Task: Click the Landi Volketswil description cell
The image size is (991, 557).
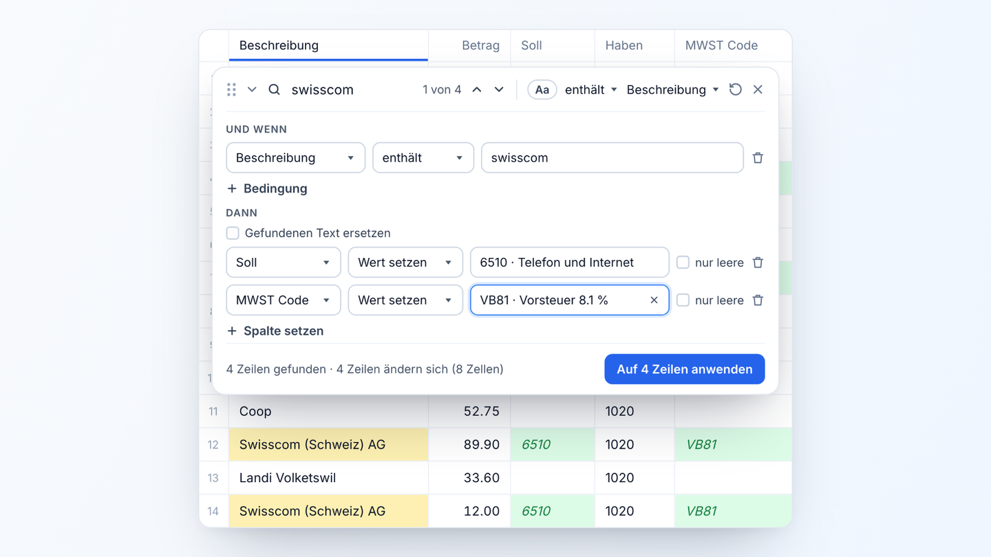Action: tap(328, 478)
